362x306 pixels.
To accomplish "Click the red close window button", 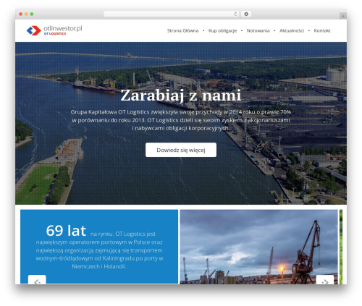I will pos(21,14).
